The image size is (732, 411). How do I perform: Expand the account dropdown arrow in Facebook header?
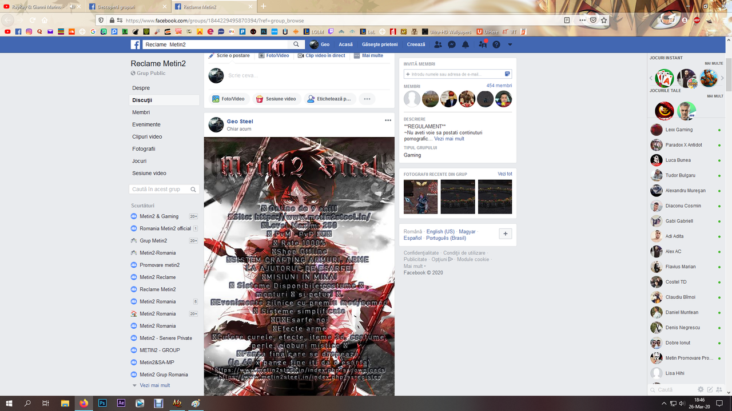[510, 45]
